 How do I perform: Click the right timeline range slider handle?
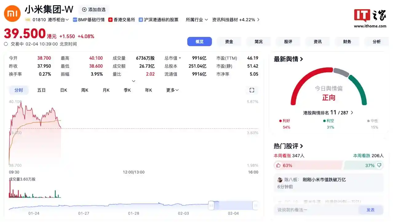(x=255, y=205)
